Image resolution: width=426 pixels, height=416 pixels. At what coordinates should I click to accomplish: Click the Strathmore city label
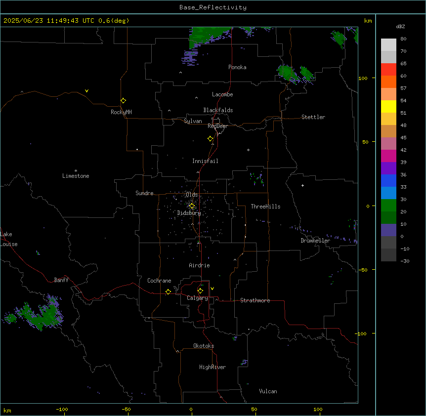point(255,300)
